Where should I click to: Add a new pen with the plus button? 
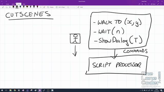tap(41, 7)
